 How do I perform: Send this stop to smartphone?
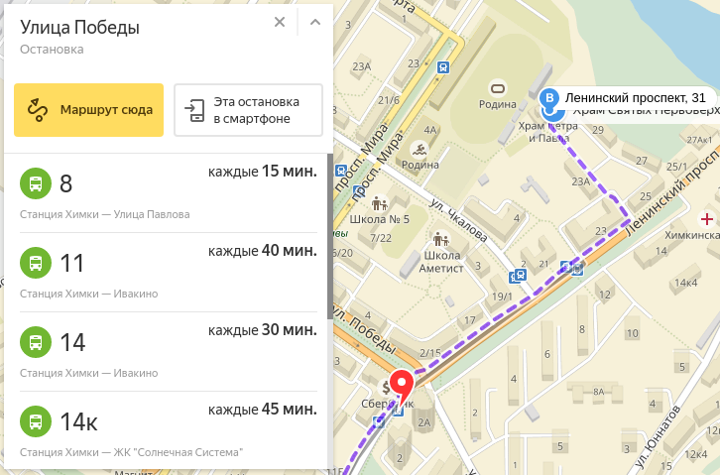click(x=249, y=109)
